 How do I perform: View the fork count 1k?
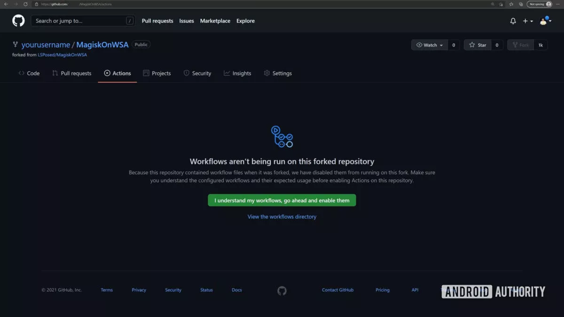tap(540, 45)
